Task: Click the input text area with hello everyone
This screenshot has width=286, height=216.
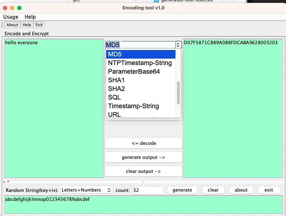Action: [x=54, y=109]
